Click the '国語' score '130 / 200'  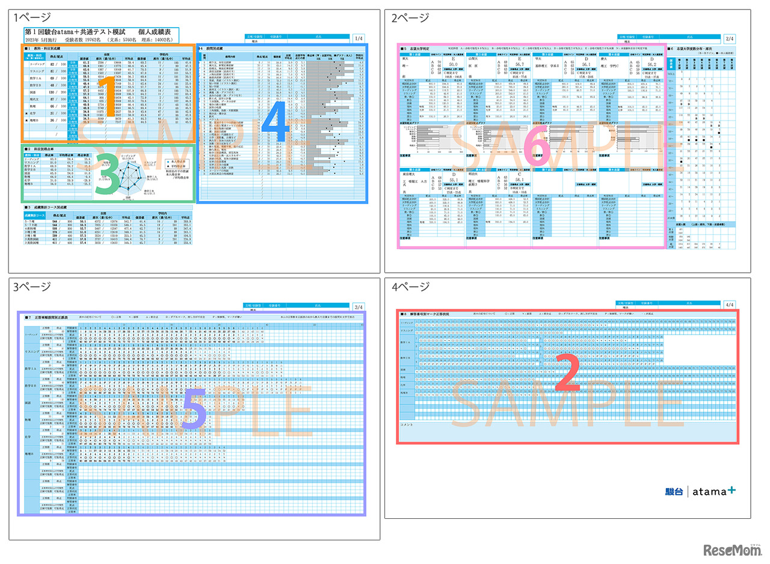[x=59, y=93]
